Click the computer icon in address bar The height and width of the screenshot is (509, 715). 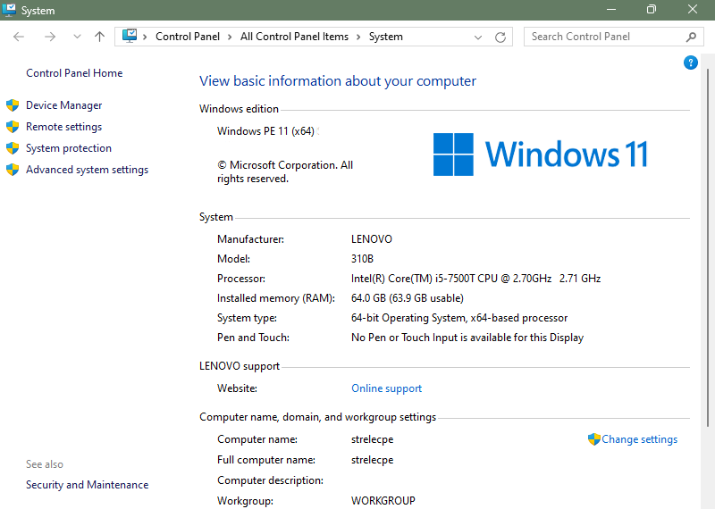(x=130, y=36)
